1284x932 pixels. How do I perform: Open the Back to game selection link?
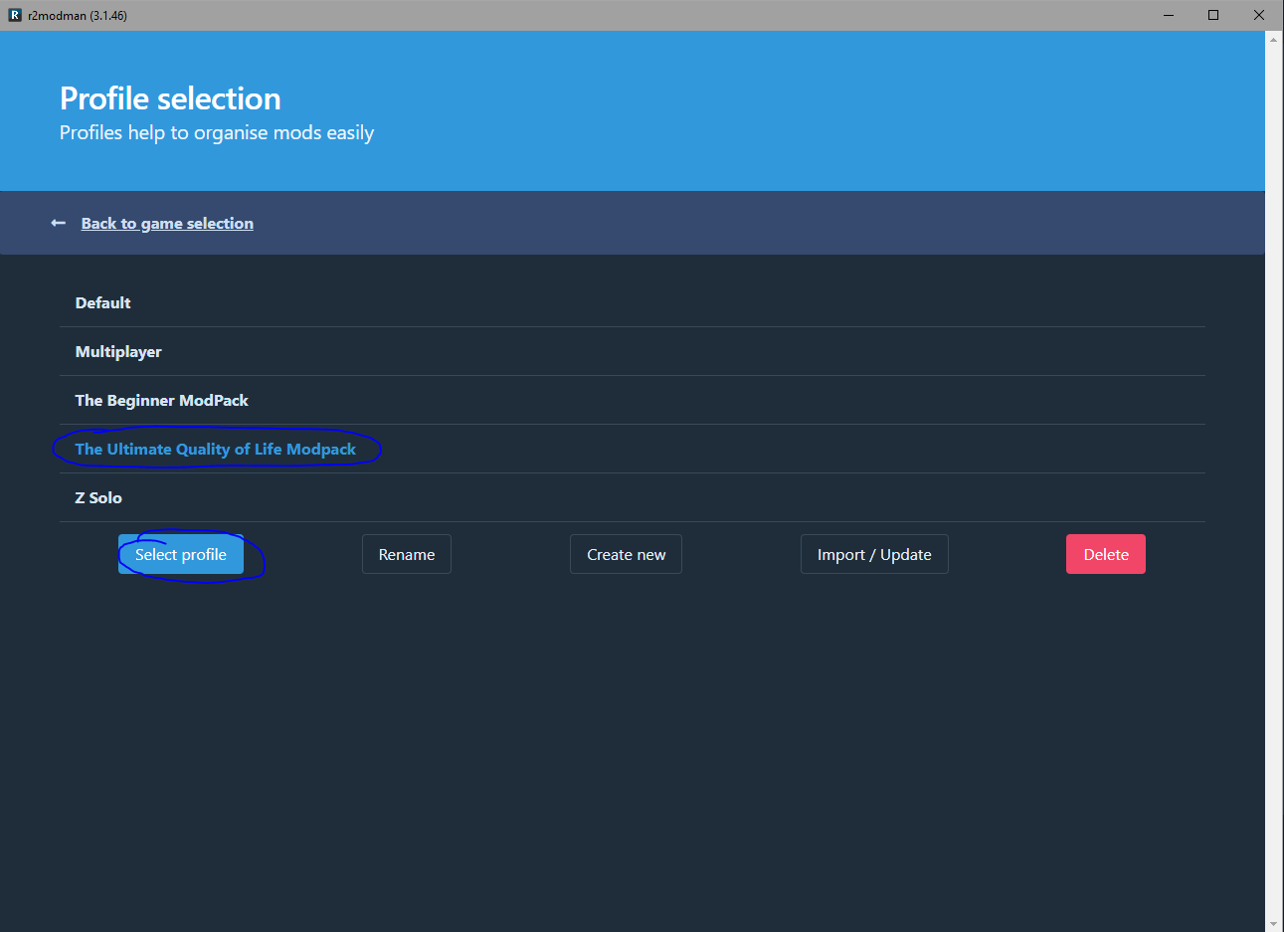[x=167, y=223]
